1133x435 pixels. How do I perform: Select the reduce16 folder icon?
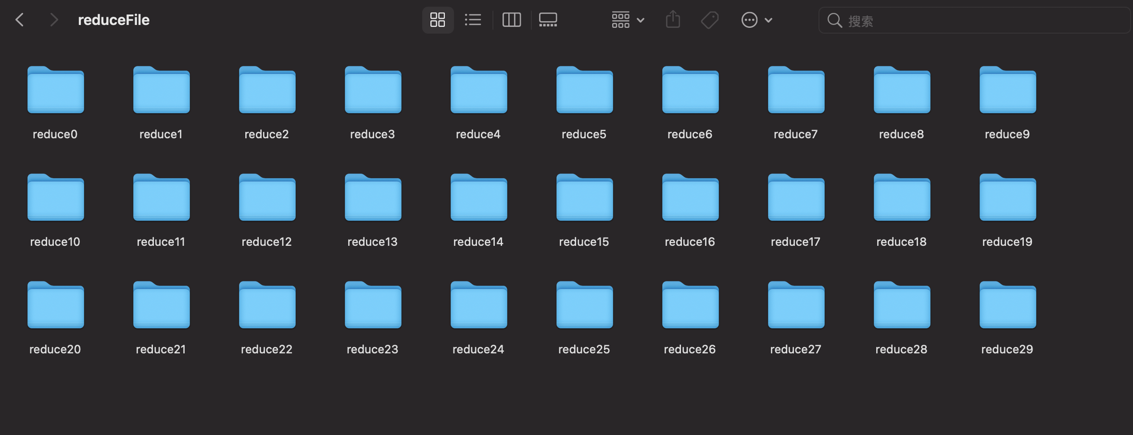point(691,197)
